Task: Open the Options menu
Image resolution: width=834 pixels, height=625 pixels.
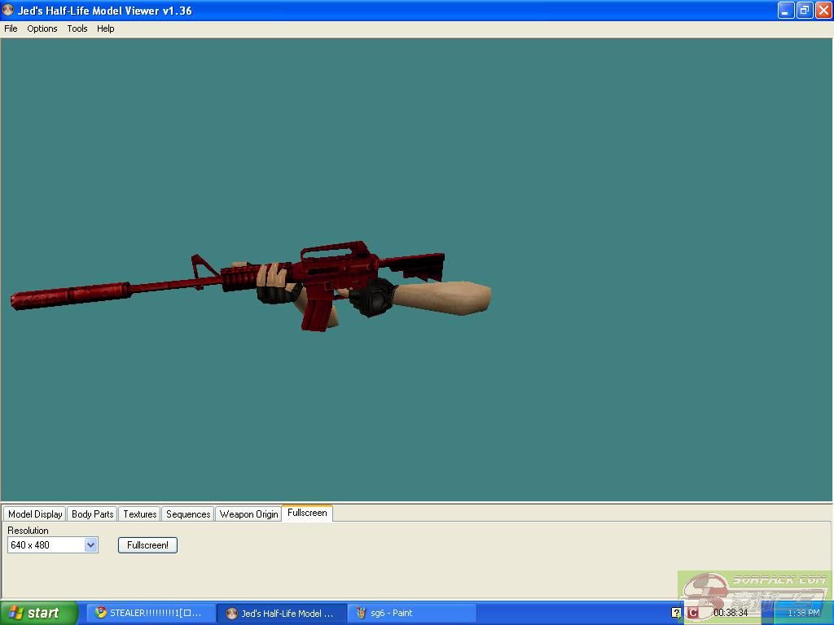Action: [42, 28]
